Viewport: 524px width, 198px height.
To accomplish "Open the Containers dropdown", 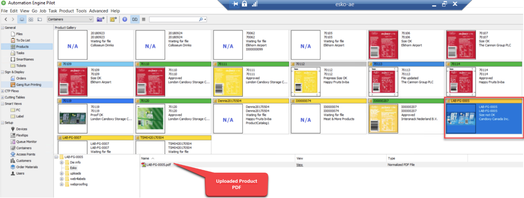I will click(70, 19).
